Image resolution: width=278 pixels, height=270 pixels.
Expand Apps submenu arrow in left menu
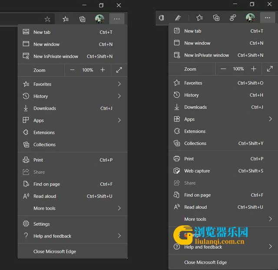(119, 120)
